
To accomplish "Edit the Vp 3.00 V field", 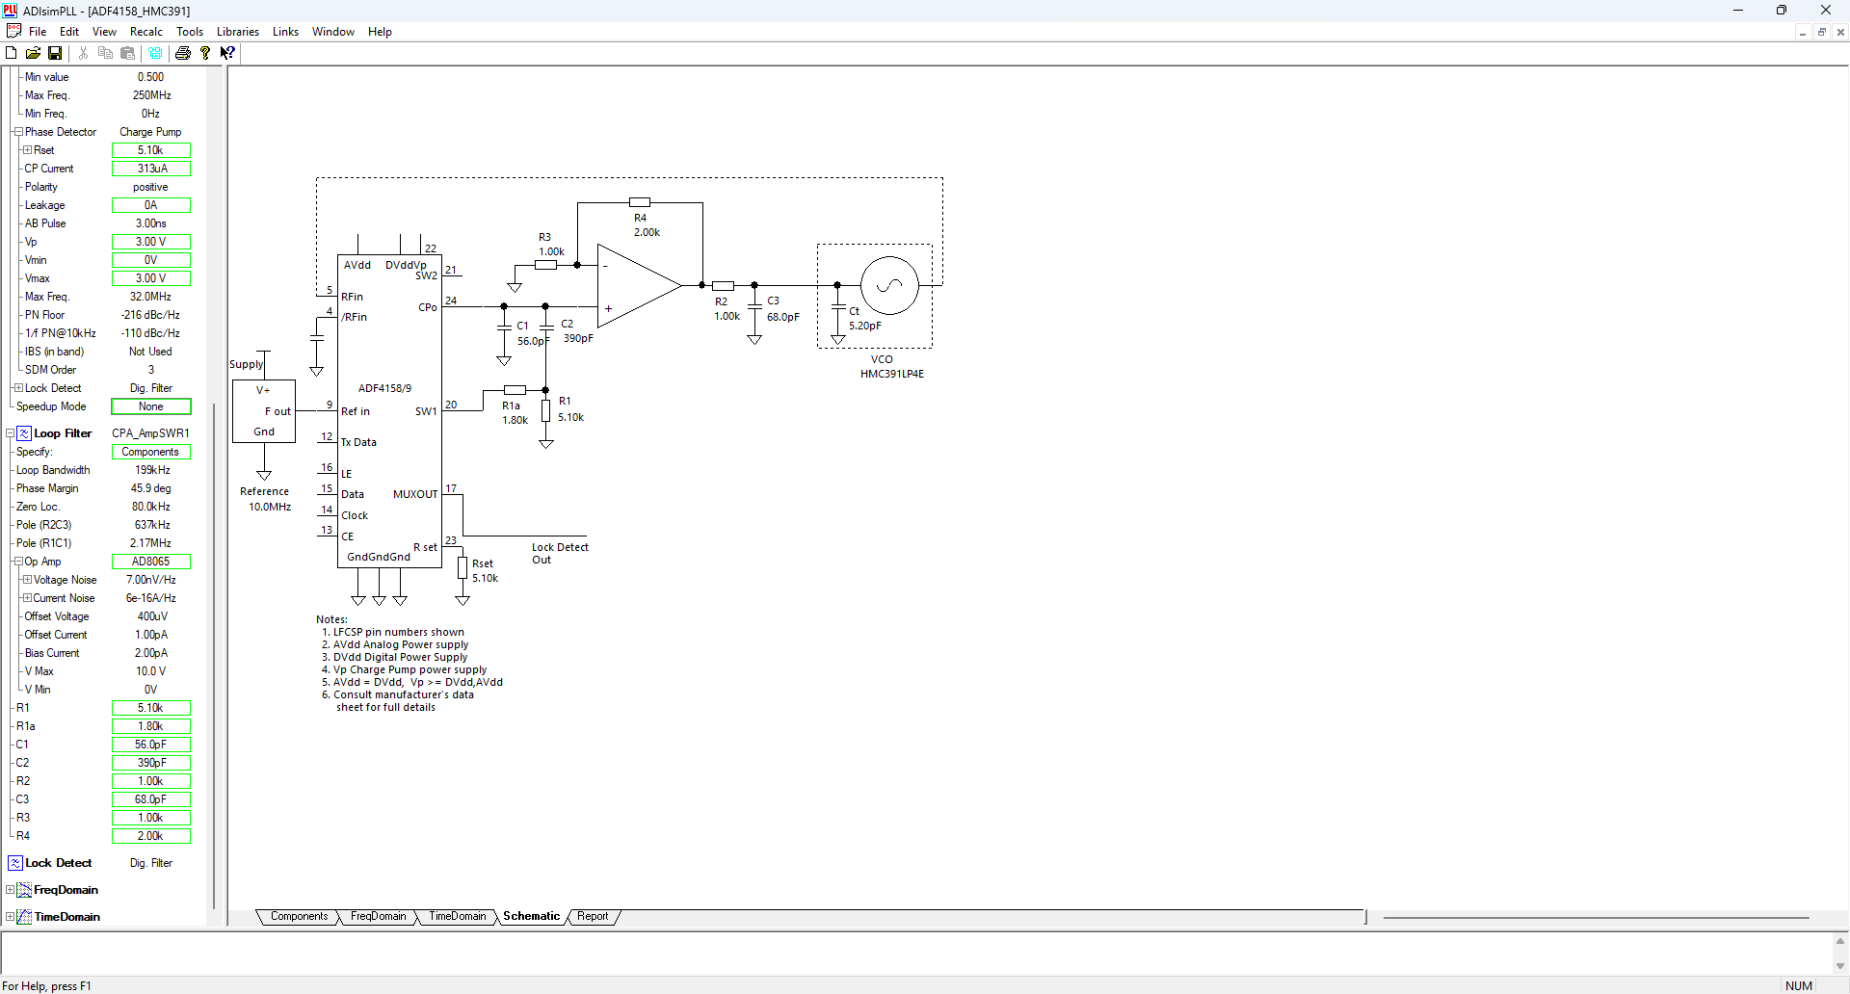I will click(151, 242).
